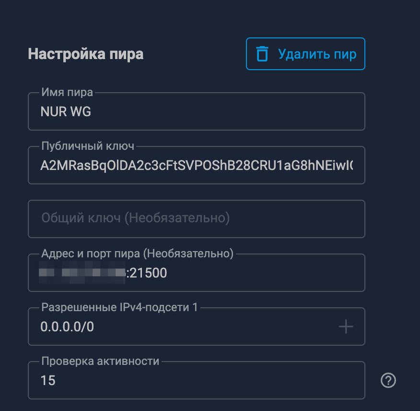The image size is (420, 411).
Task: Click the Проверка активности input field
Action: click(197, 380)
